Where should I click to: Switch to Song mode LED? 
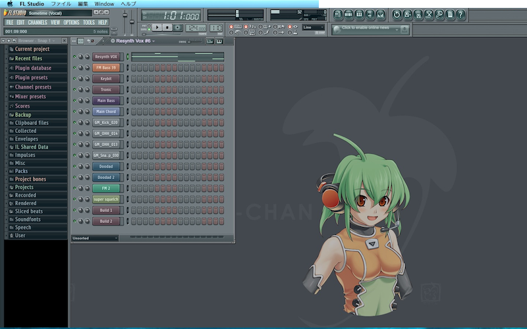click(150, 30)
